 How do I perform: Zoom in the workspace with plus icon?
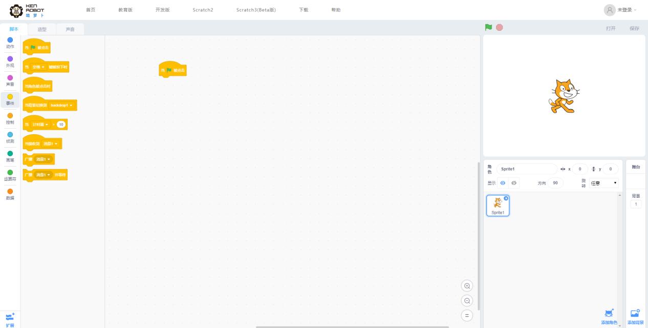coord(467,286)
